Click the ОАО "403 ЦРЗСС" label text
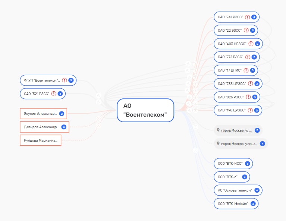The height and width of the screenshot is (221, 286). 232,44
